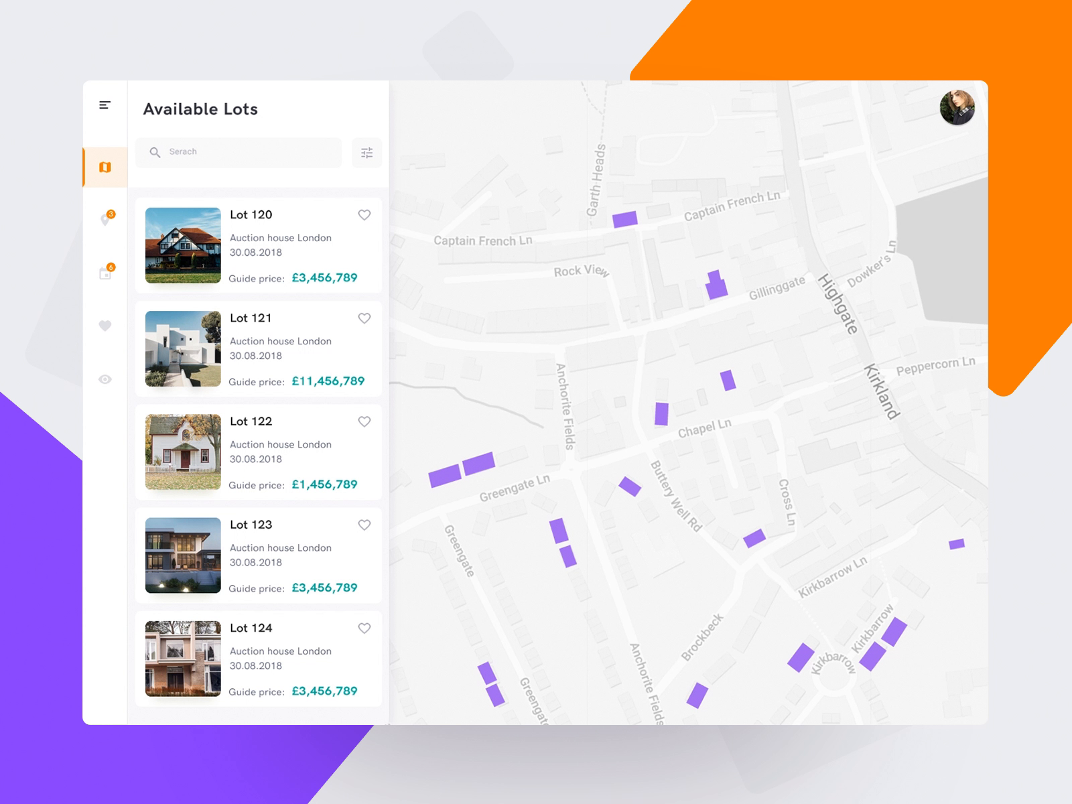Image resolution: width=1072 pixels, height=804 pixels.
Task: Click the guide price of Lot 121
Action: tap(328, 381)
